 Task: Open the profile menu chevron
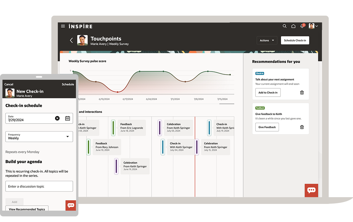pos(316,26)
